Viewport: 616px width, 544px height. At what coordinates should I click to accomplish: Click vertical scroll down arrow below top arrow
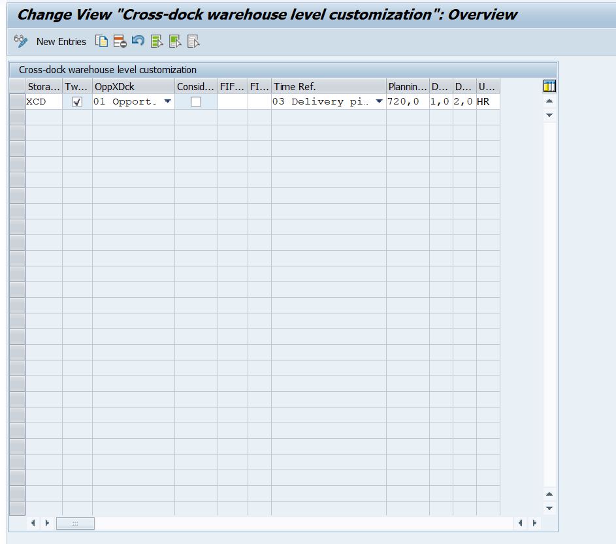[x=549, y=115]
